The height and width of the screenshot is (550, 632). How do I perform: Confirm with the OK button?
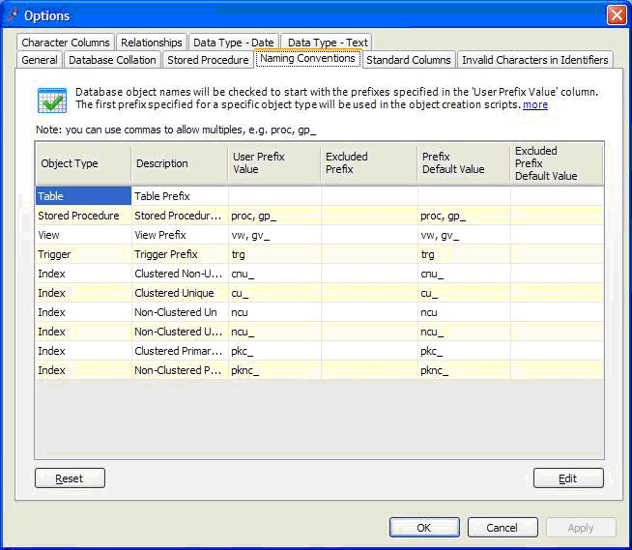[x=424, y=528]
